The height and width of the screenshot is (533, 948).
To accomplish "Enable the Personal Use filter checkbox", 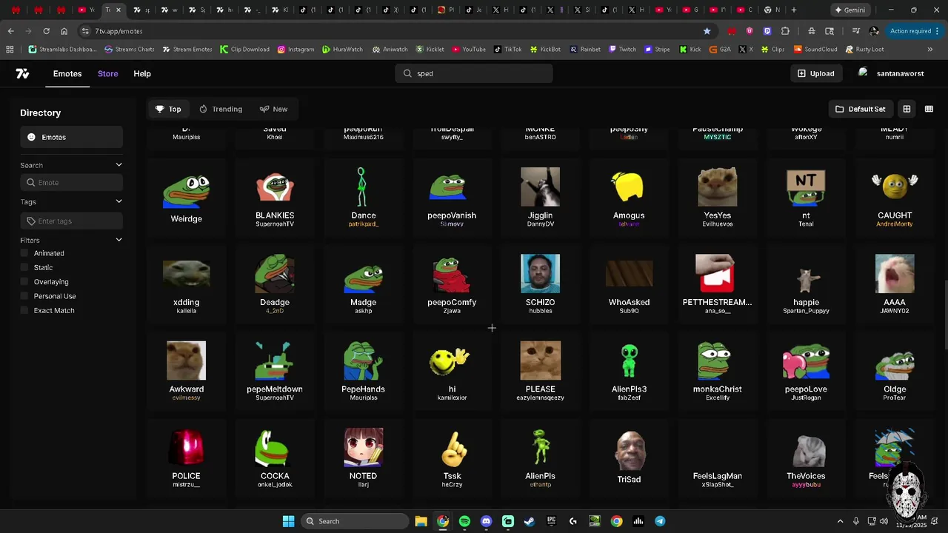I will (x=24, y=296).
